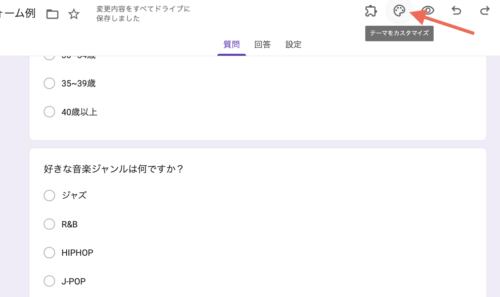
Task: Select the ジャズ radio option
Action: 49,195
